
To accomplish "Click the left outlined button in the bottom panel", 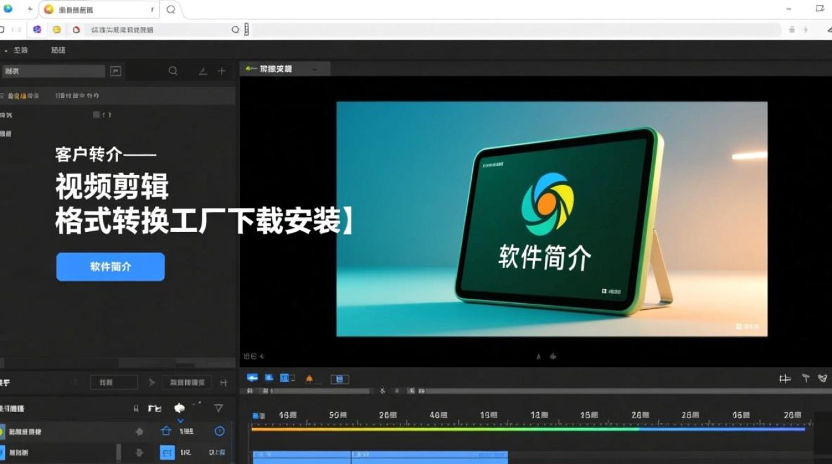I will click(114, 382).
